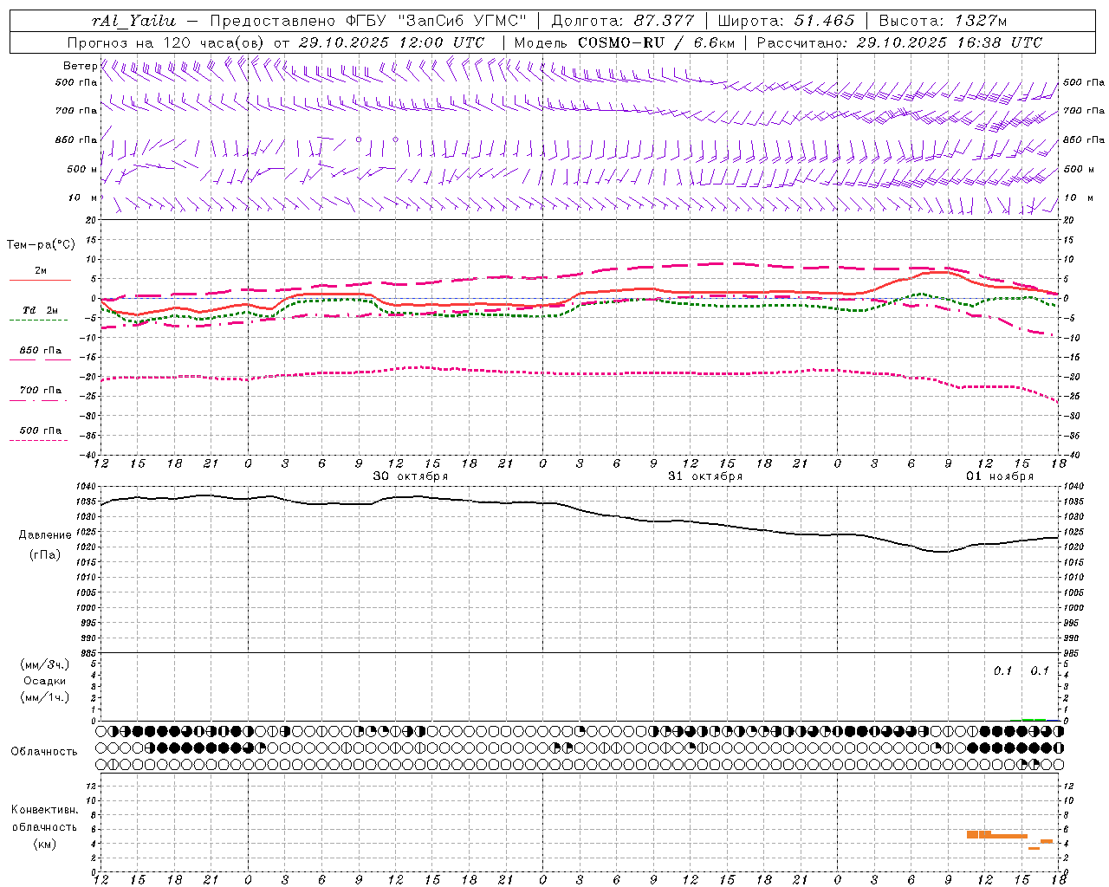The height and width of the screenshot is (887, 1109).
Task: Click the 'Модель COSMO-RU / 6.6км' text
Action: [624, 42]
